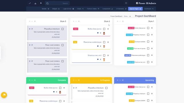The image size is (184, 103).
Task: Collapse the Style 3 panel
Action: coord(32,21)
